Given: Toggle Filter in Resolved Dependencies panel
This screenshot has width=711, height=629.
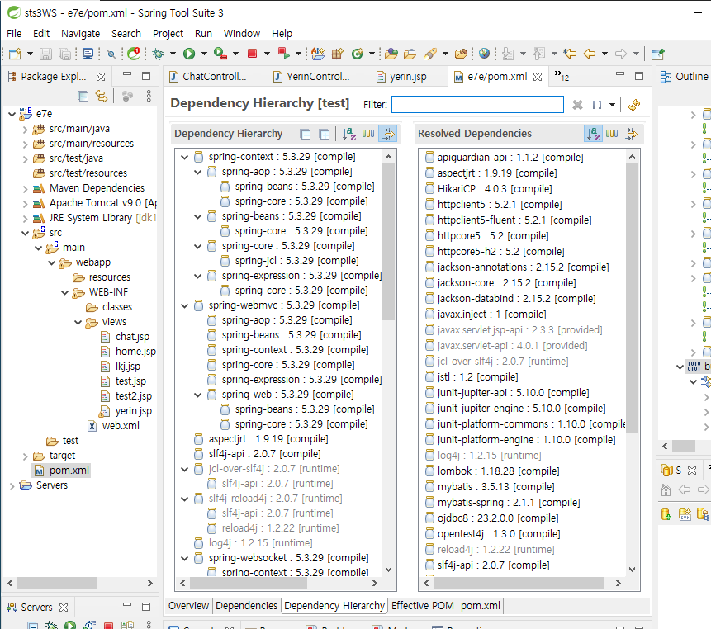Looking at the screenshot, I should tap(631, 134).
